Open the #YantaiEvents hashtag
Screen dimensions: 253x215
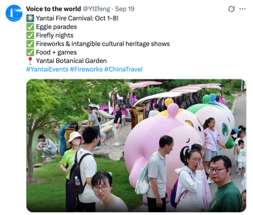tap(47, 69)
